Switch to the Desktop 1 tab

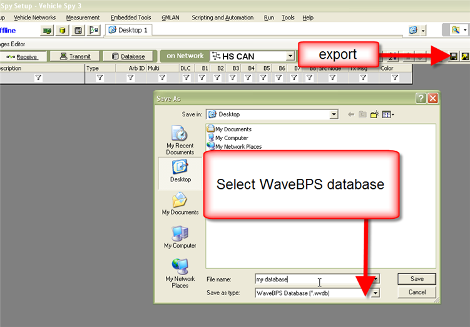[128, 30]
